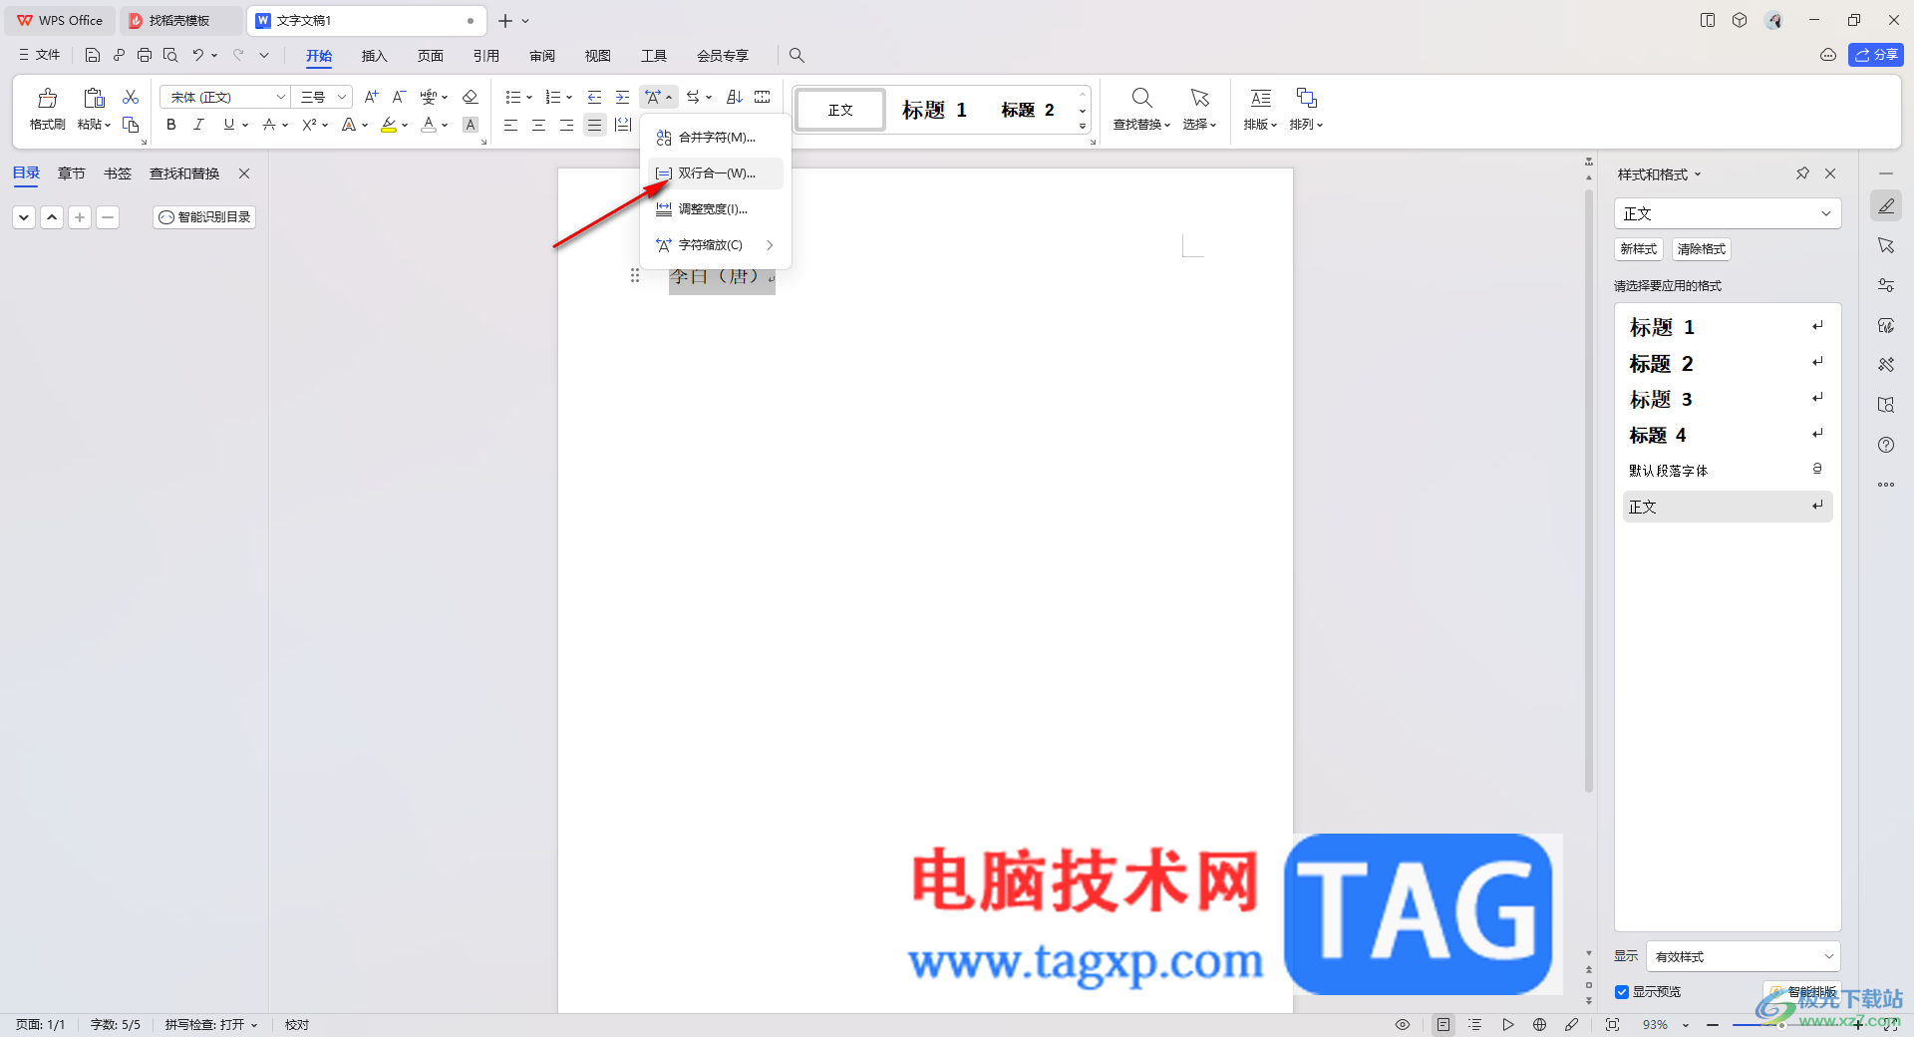Open the current style 正文 combo box
The height and width of the screenshot is (1037, 1914).
[1728, 213]
